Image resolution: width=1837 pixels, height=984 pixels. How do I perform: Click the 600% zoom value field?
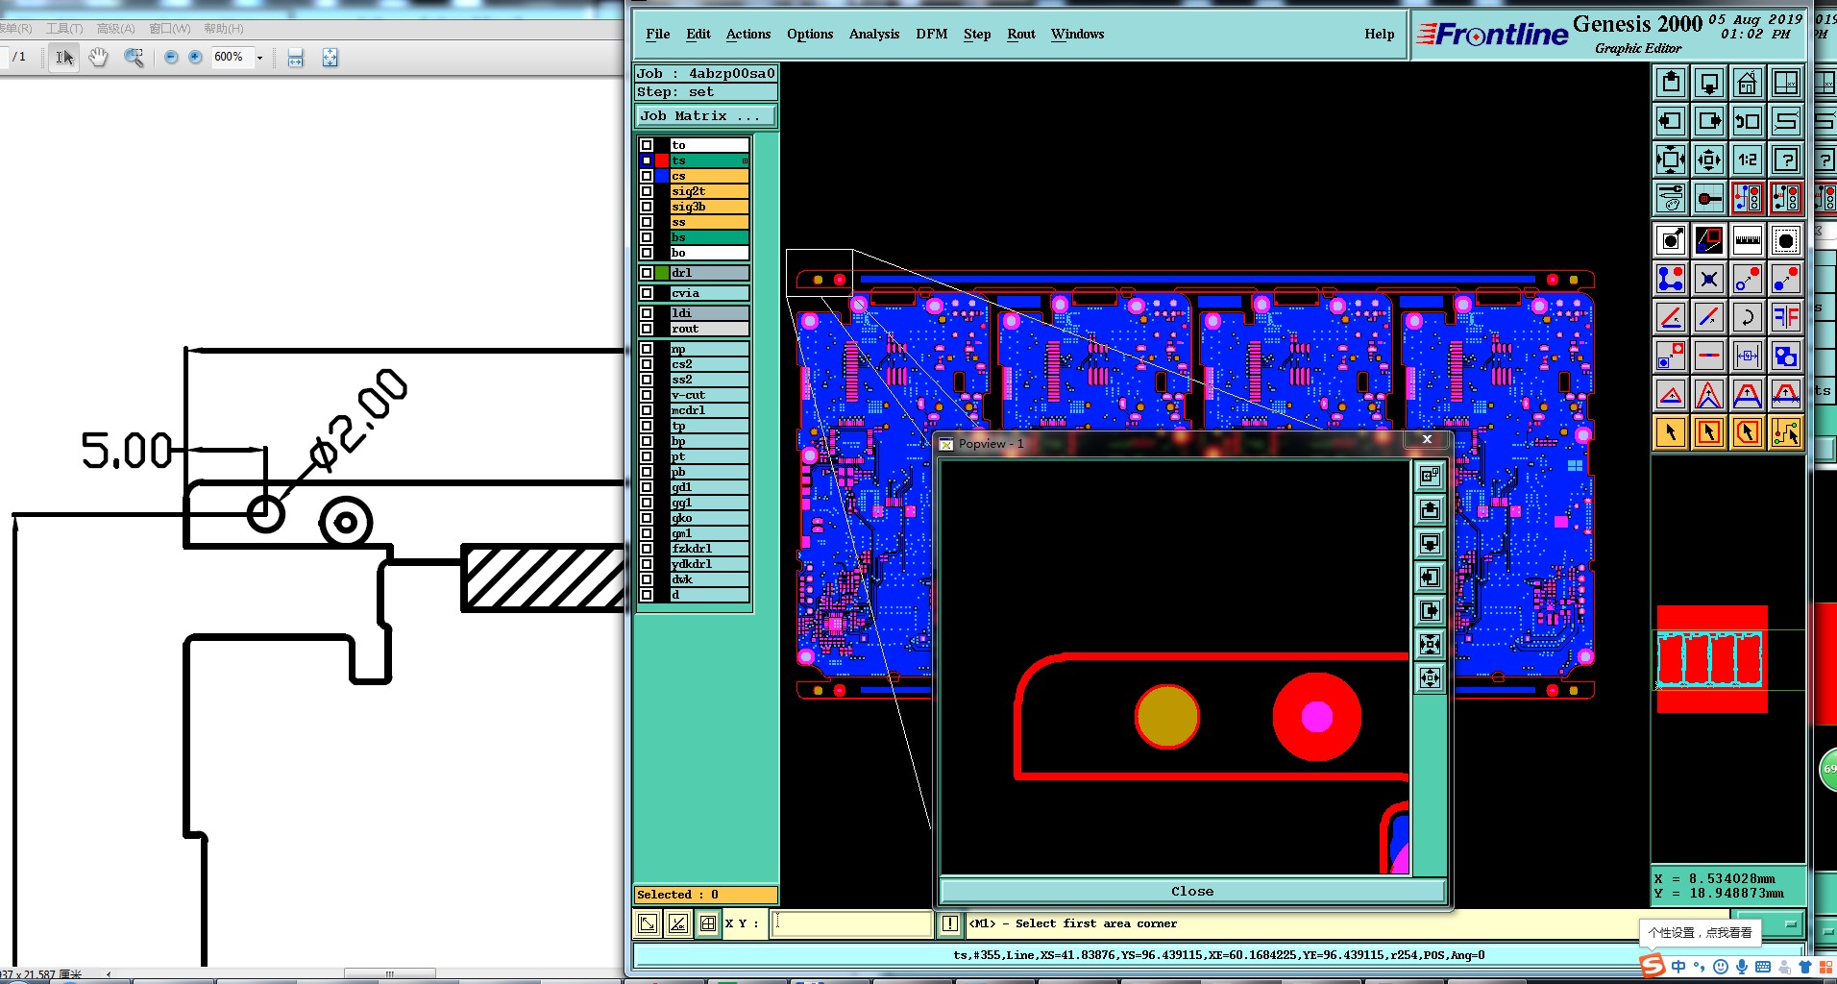point(231,58)
